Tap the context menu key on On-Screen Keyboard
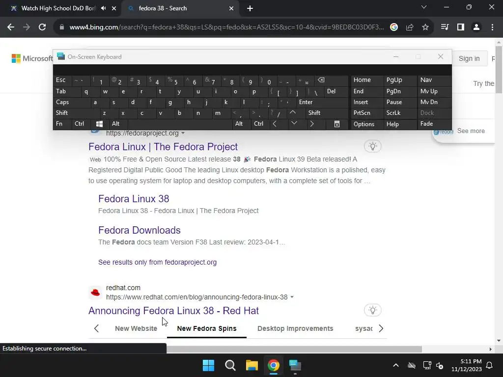Viewport: 503px width, 377px height. click(x=337, y=124)
